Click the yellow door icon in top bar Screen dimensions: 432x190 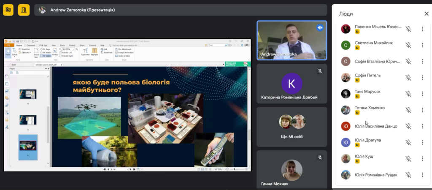24,10
